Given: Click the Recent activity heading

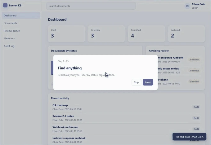Looking at the screenshot, I should tap(60, 98).
